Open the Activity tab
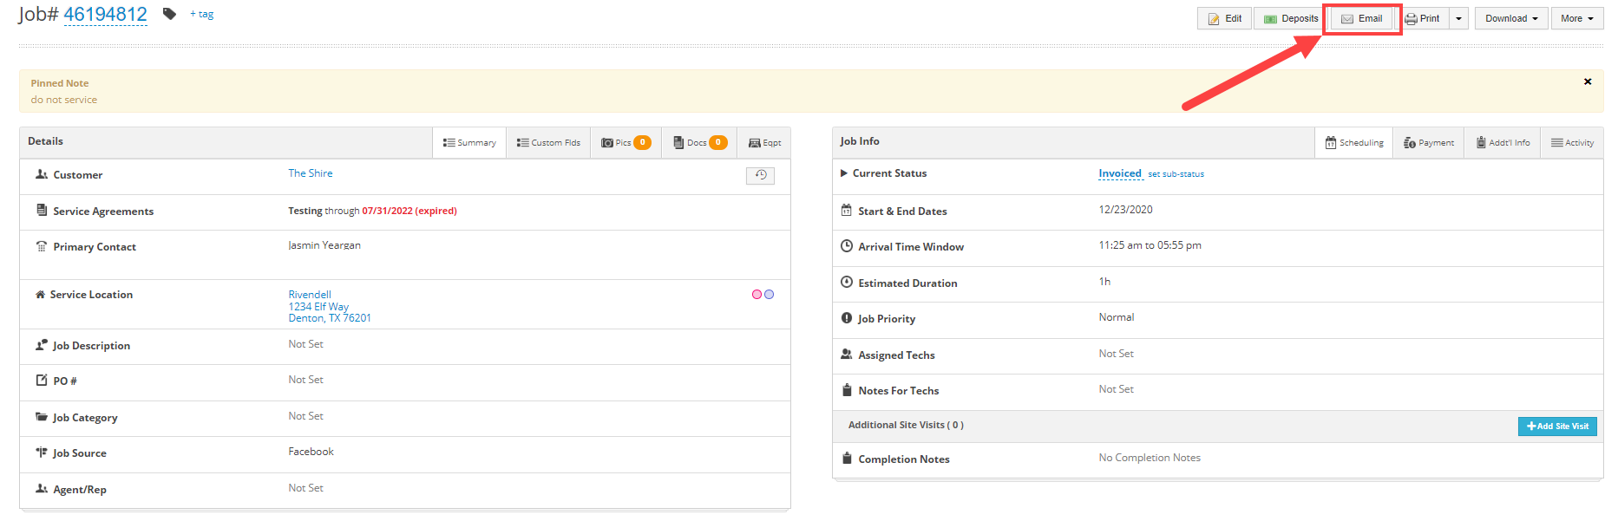This screenshot has width=1618, height=521. [x=1572, y=143]
